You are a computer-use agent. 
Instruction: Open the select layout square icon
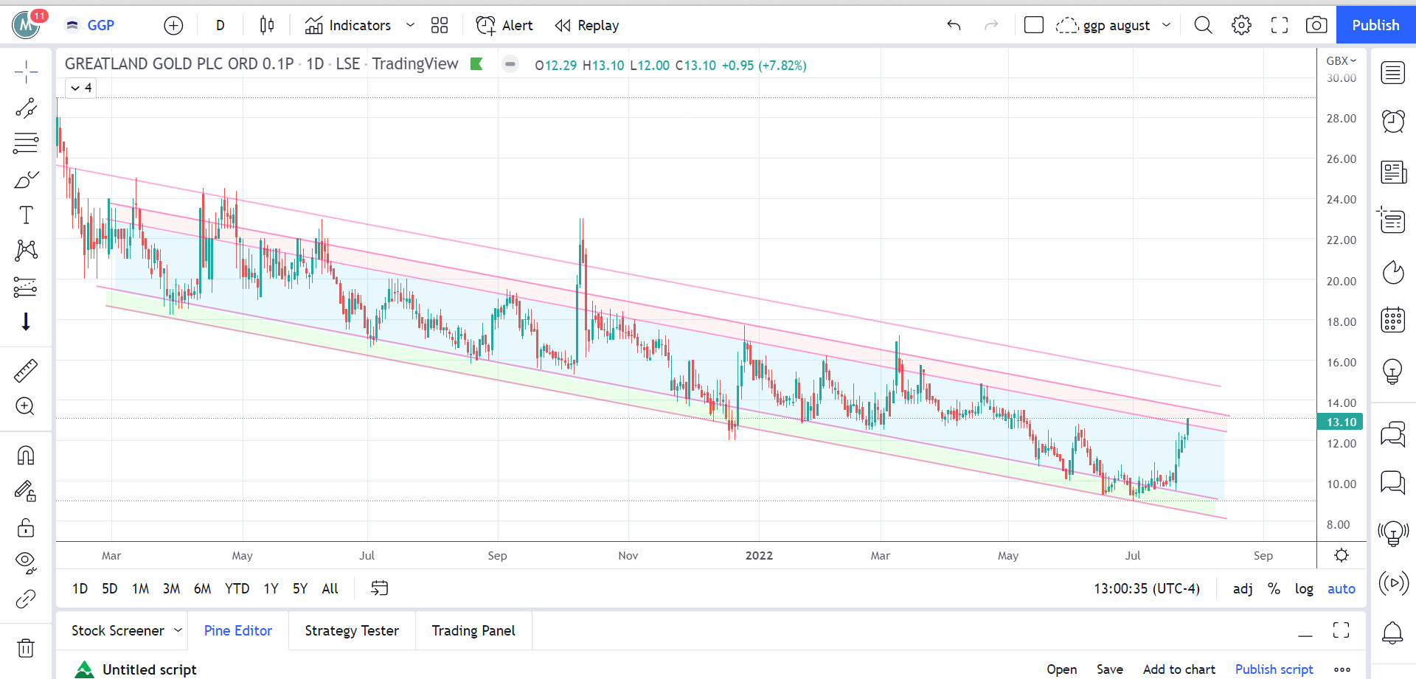[x=1034, y=25]
